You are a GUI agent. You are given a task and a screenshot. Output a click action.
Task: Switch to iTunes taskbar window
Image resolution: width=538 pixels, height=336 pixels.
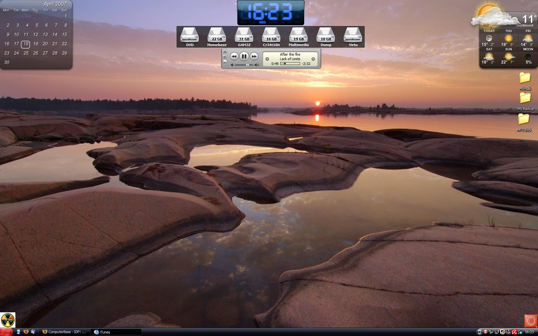click(x=116, y=332)
